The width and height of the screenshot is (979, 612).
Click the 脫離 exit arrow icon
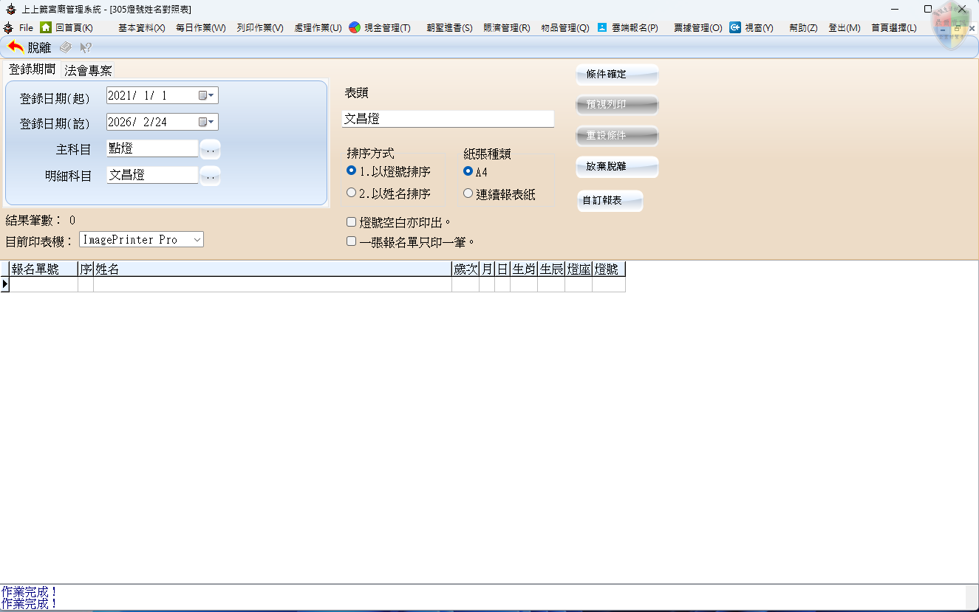pyautogui.click(x=16, y=47)
